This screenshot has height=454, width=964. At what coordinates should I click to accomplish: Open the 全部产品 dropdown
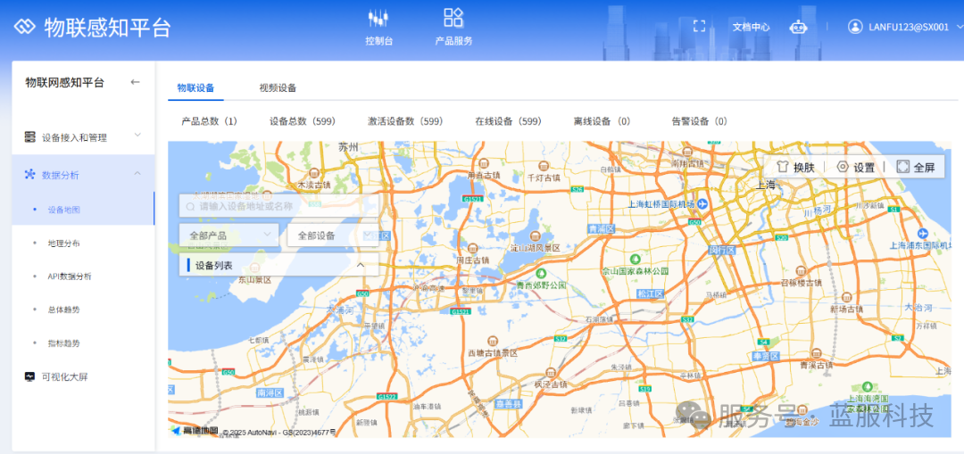click(x=229, y=235)
